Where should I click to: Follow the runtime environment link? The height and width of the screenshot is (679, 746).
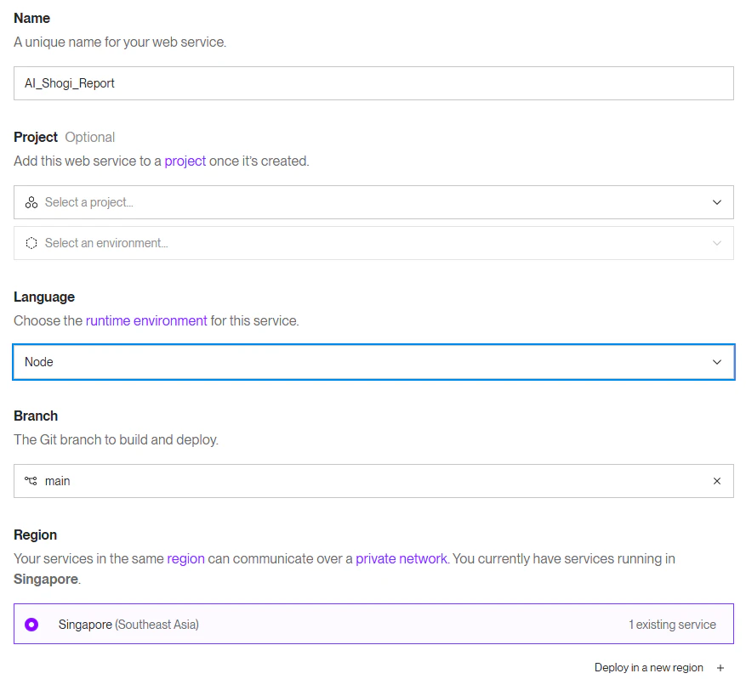pos(146,320)
